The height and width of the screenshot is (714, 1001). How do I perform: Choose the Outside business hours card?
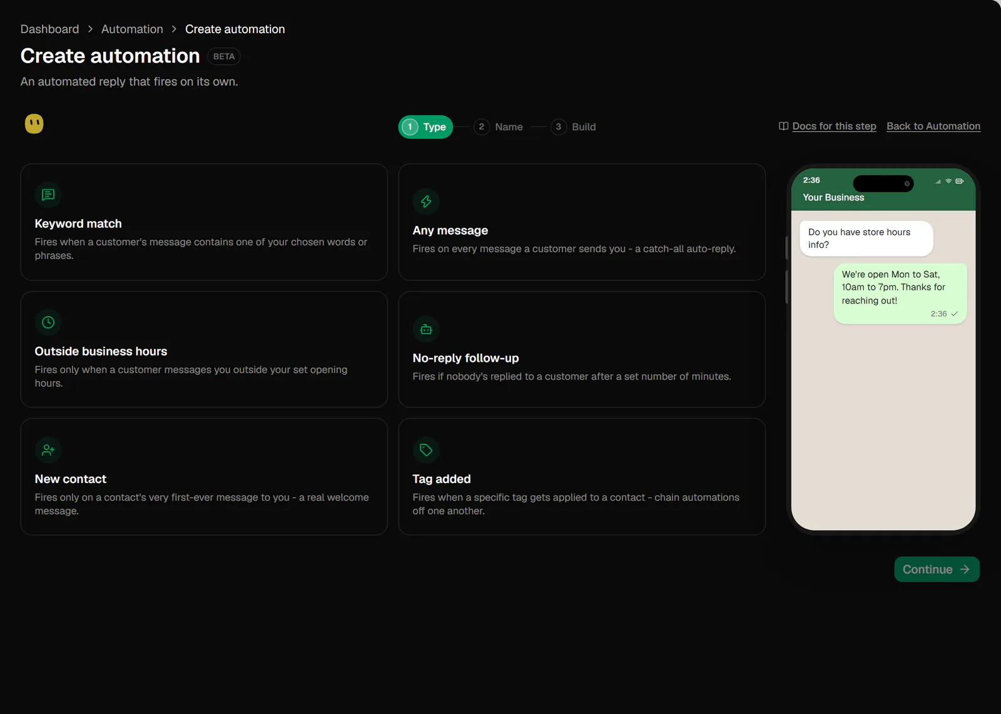coord(204,349)
